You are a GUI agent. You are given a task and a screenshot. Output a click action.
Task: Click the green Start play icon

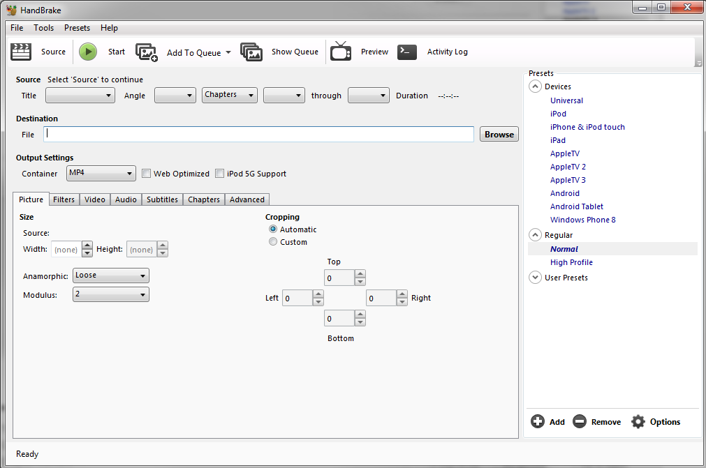point(88,52)
